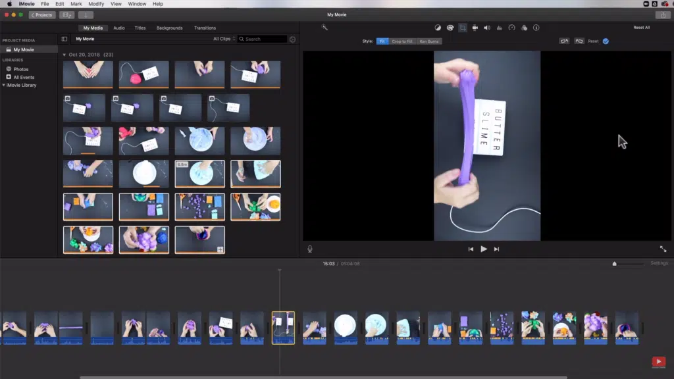
Task: Open the All Clips filter dropdown
Action: click(223, 39)
